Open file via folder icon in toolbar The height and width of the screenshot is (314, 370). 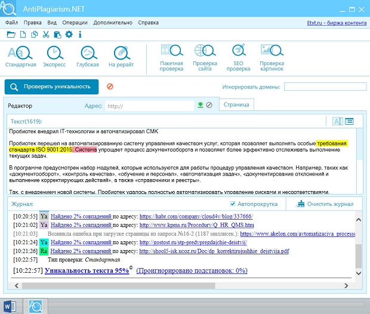(11, 35)
